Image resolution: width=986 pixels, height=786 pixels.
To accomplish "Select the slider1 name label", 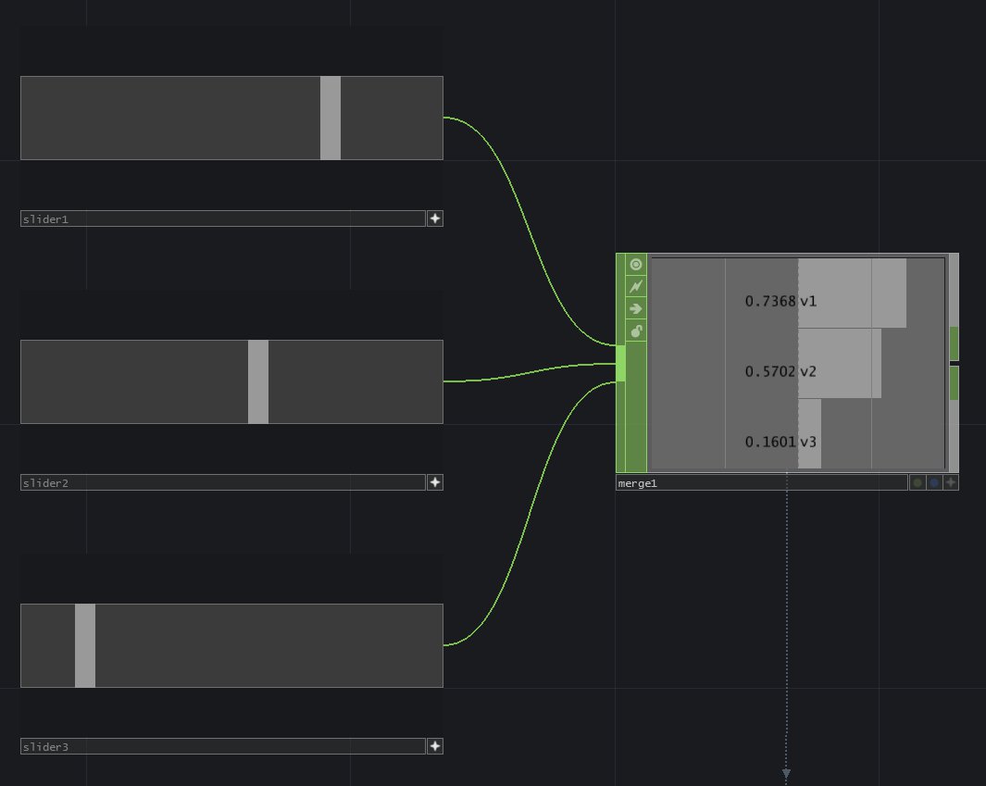I will (222, 219).
